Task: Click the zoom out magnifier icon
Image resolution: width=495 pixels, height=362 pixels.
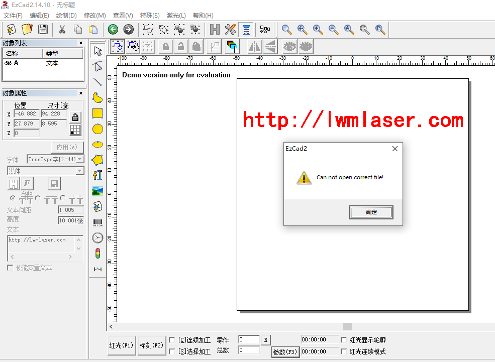Action: pos(333,30)
